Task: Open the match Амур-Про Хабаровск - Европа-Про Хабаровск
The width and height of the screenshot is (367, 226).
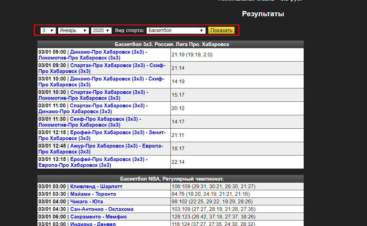Action: (101, 149)
